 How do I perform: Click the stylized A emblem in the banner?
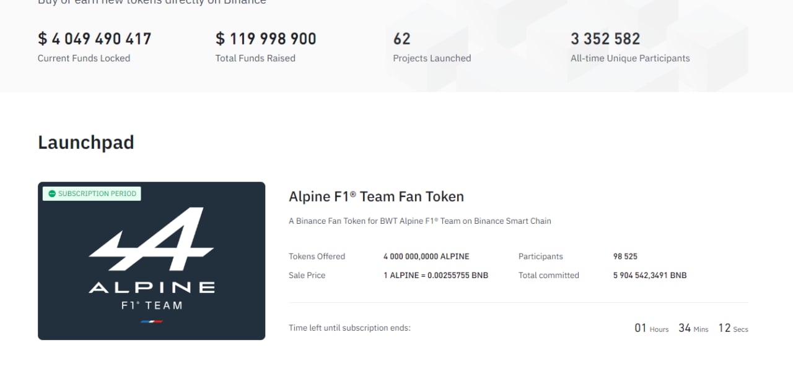pos(151,239)
